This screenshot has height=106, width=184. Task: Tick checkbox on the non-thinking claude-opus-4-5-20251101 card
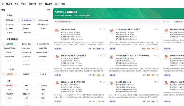tap(104, 56)
